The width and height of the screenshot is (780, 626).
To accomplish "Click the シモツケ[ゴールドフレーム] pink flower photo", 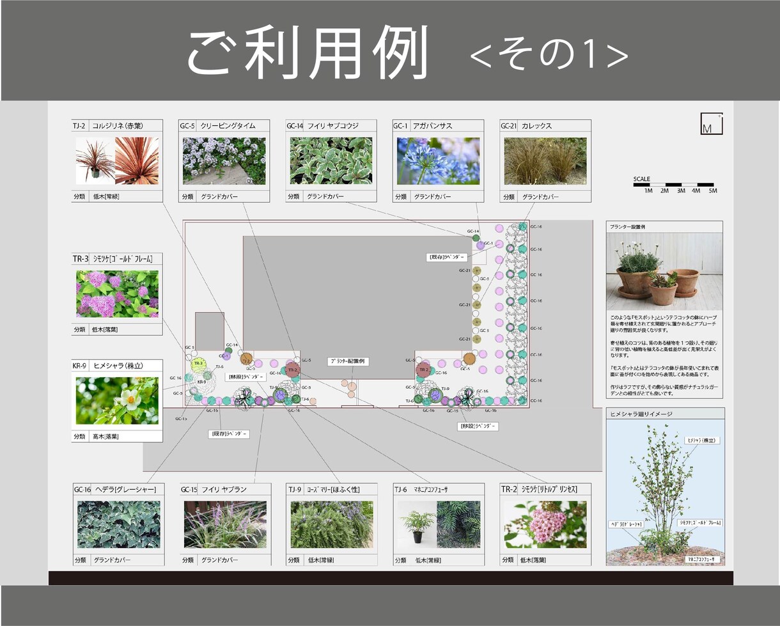I will pyautogui.click(x=117, y=294).
